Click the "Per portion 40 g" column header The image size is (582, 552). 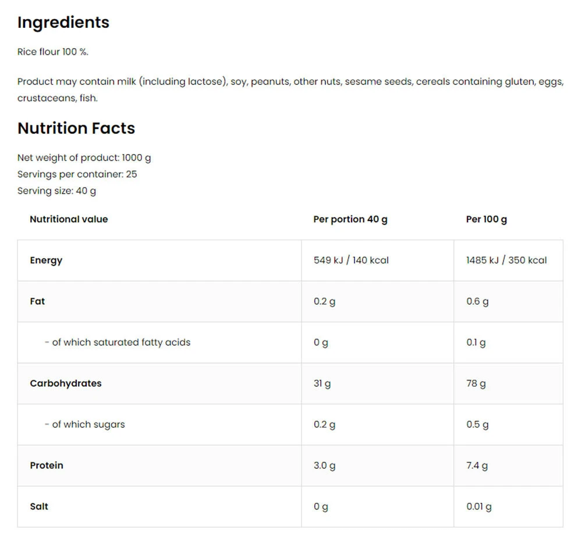point(350,219)
